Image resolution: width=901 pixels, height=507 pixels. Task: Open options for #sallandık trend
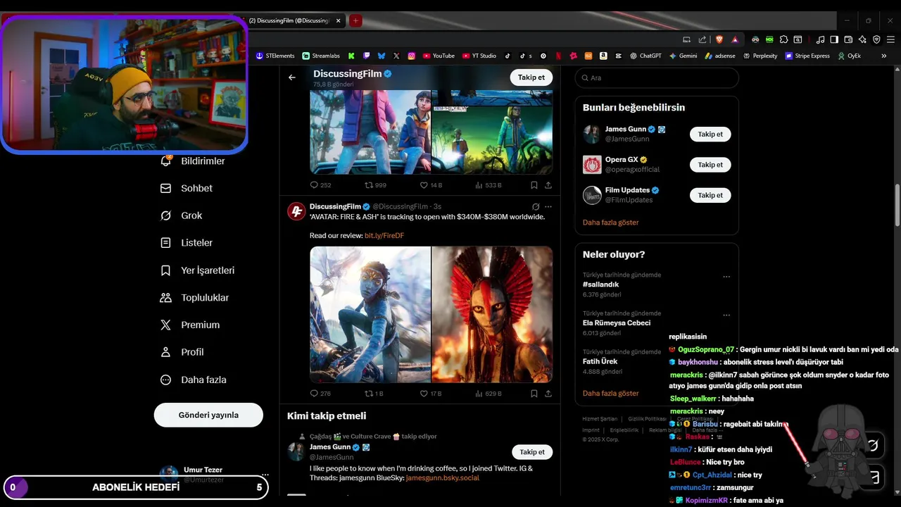[x=726, y=277]
